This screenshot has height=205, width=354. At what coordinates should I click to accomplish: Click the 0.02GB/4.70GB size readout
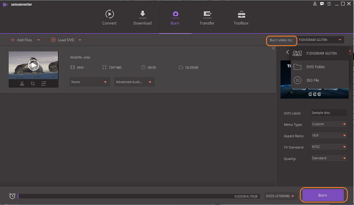[x=246, y=196]
